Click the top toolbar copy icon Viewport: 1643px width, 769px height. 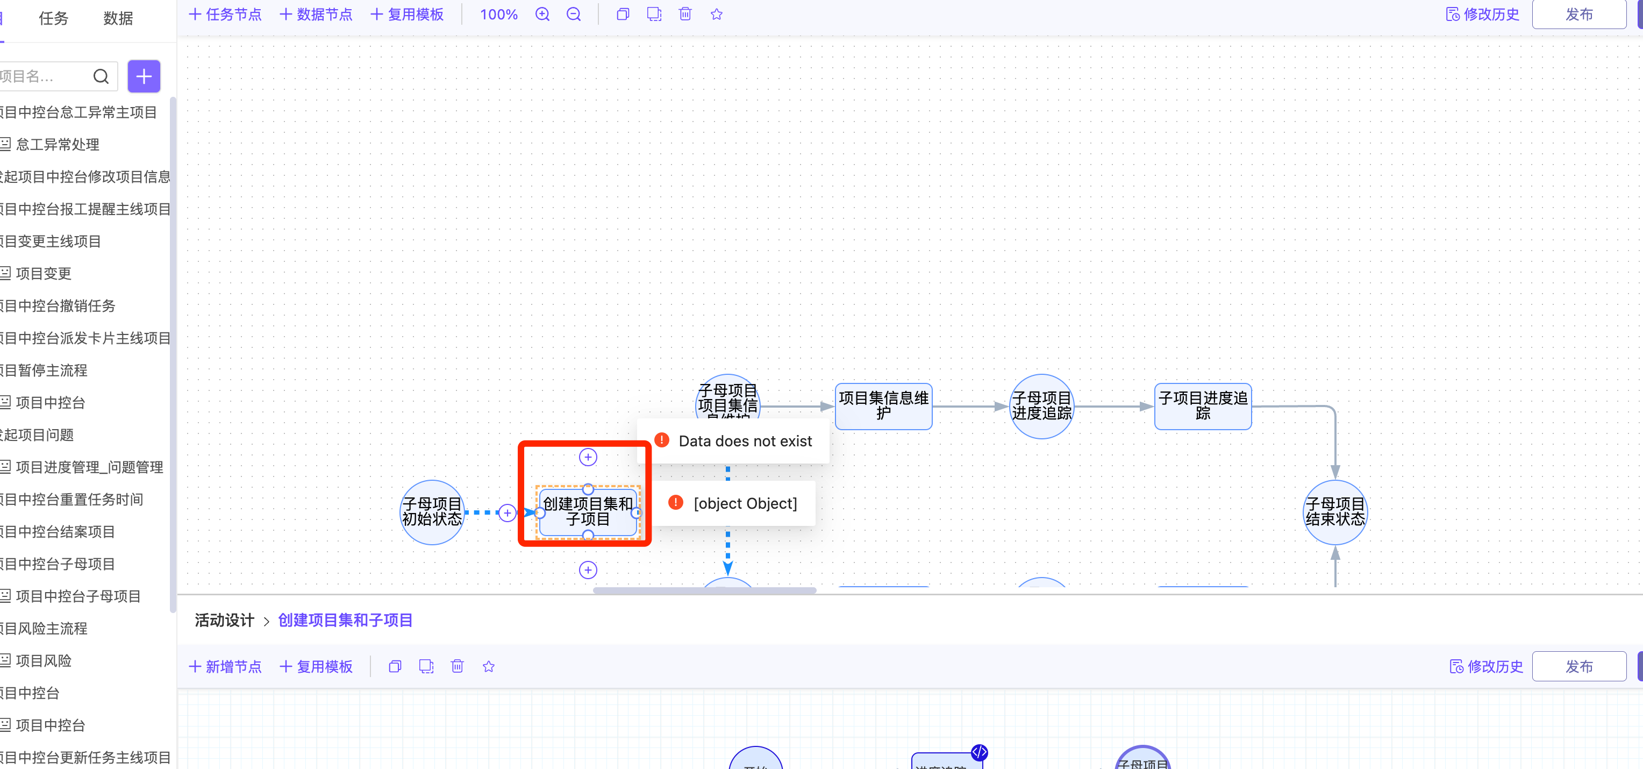[623, 14]
